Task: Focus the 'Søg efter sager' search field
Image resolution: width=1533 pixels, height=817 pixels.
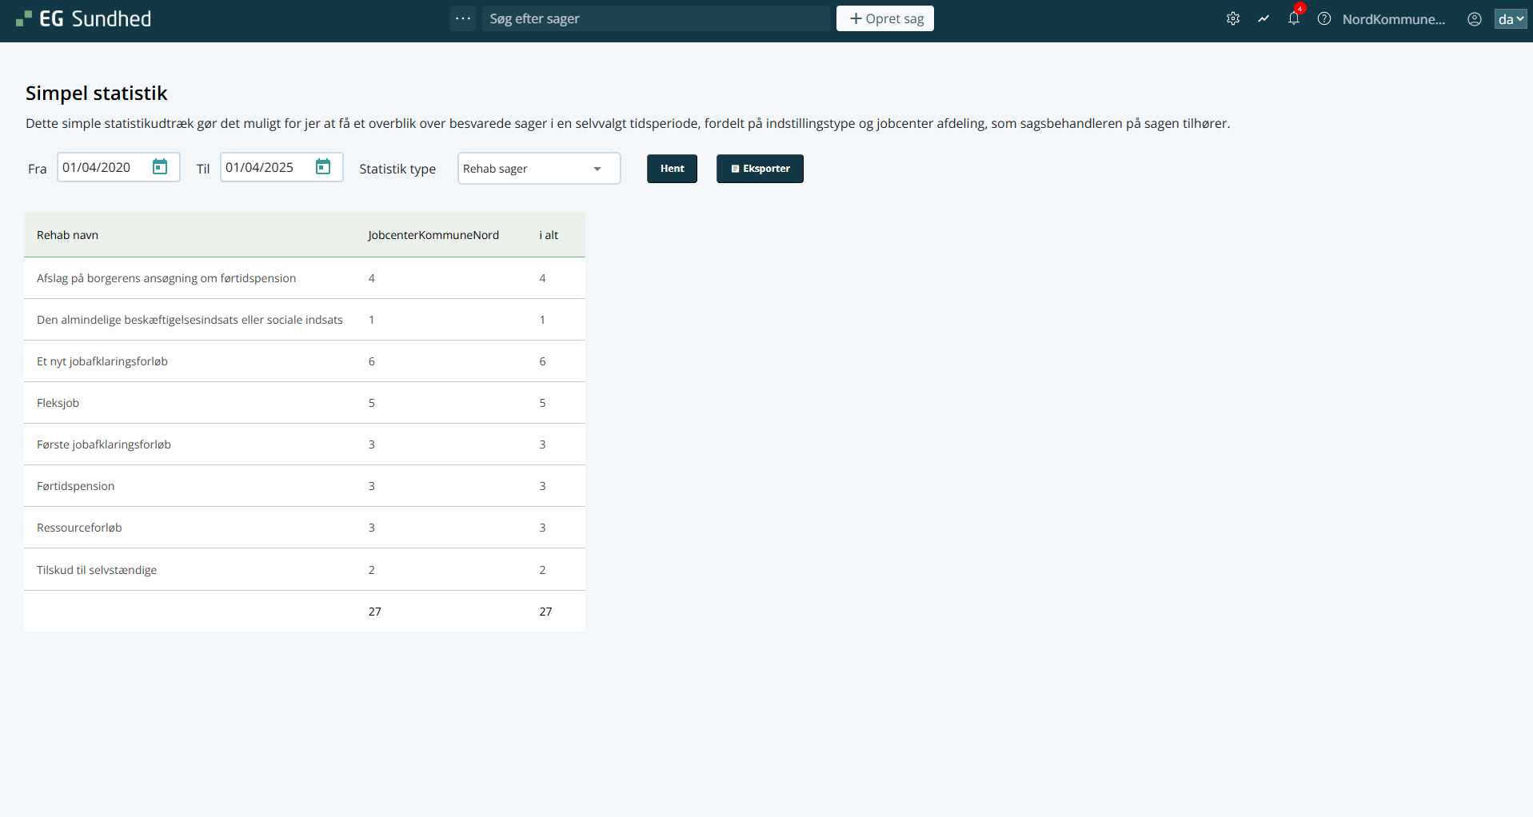Action: point(656,18)
